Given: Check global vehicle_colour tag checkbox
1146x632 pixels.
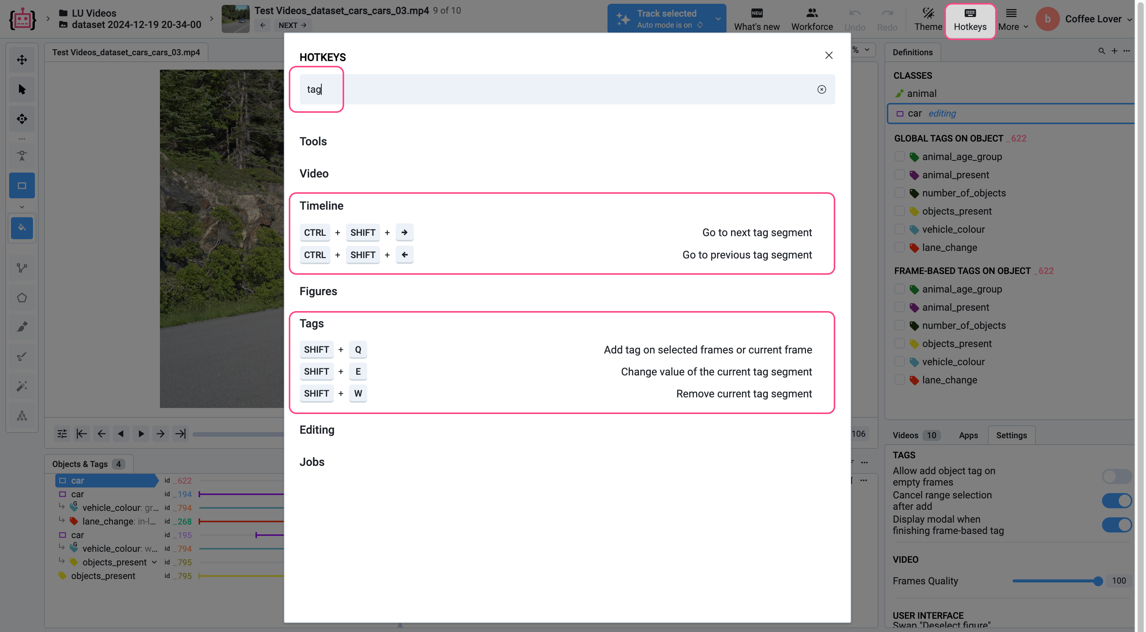Looking at the screenshot, I should point(899,229).
